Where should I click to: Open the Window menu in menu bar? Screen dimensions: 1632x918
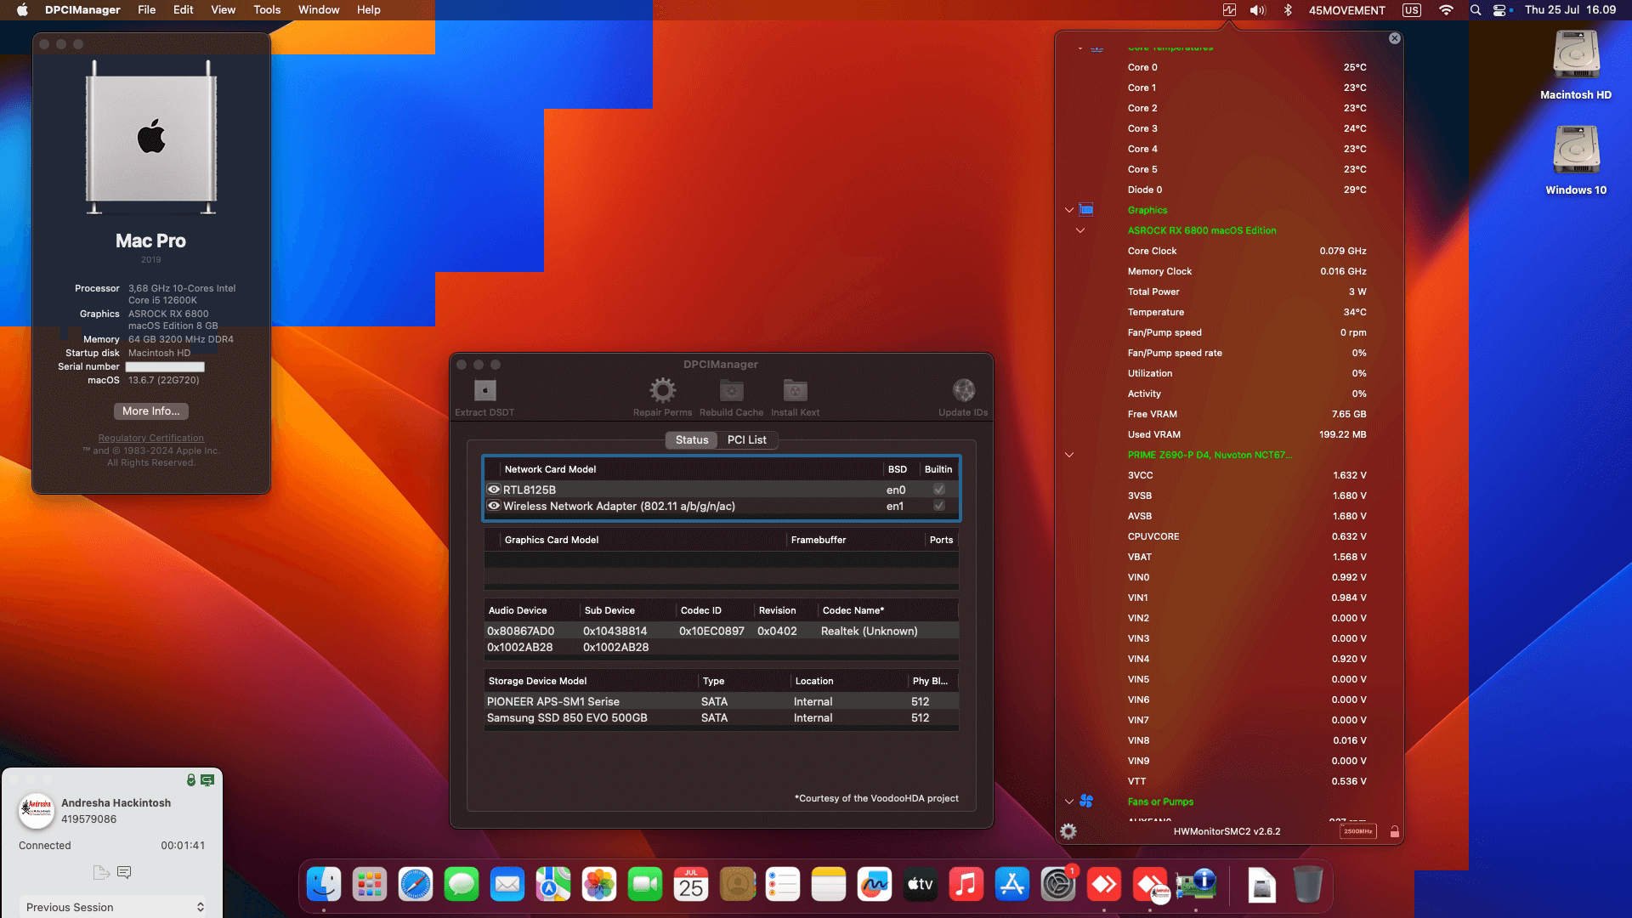point(319,10)
